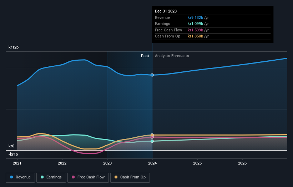
Task: Toggle the Revenue legend button
Action: pos(20,177)
